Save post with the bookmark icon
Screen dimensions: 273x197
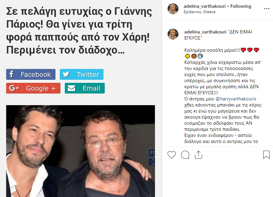(266, 154)
